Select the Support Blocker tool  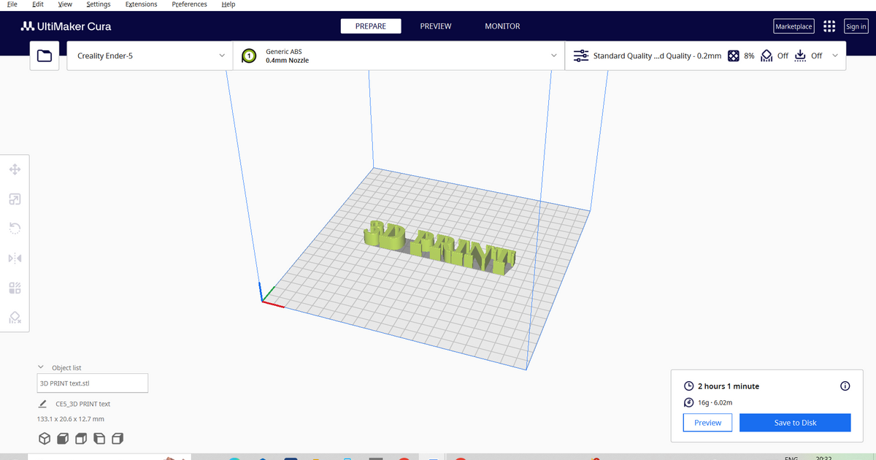(15, 318)
